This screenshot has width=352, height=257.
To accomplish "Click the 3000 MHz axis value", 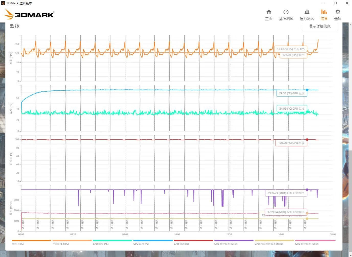I will pyautogui.click(x=16, y=200).
